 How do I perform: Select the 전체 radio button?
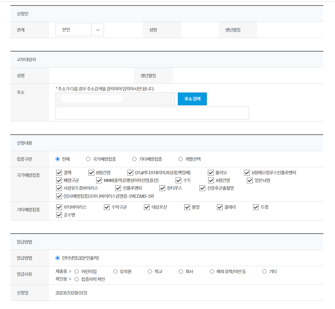[x=57, y=159]
